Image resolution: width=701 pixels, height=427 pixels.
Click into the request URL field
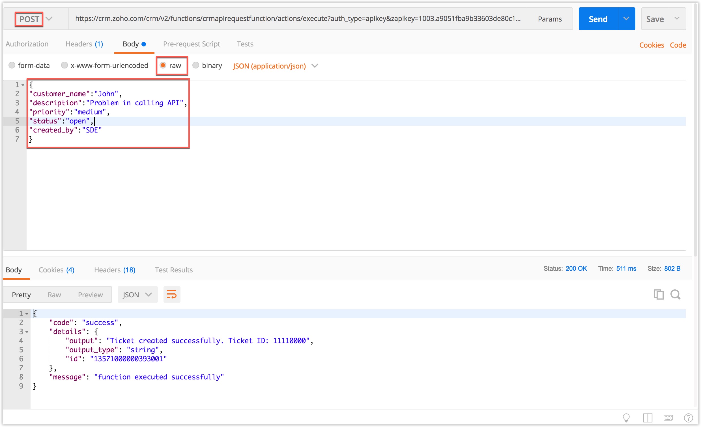(x=297, y=19)
